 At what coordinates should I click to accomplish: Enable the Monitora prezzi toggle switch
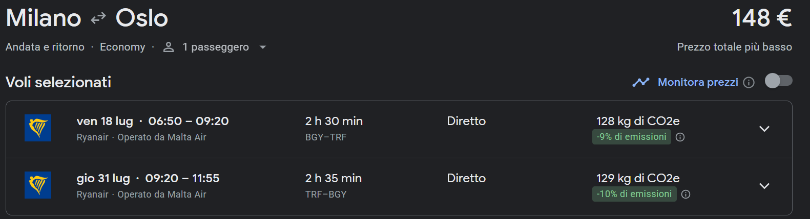[x=778, y=81]
